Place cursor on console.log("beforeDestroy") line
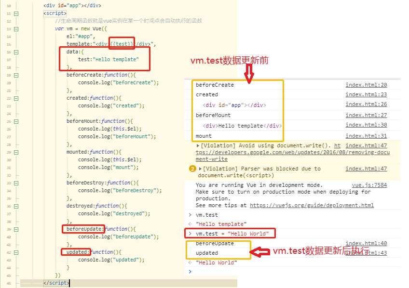 click(120, 191)
